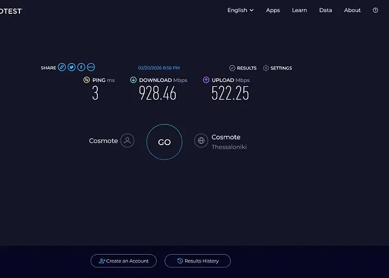Click the ping latency icon

point(87,80)
